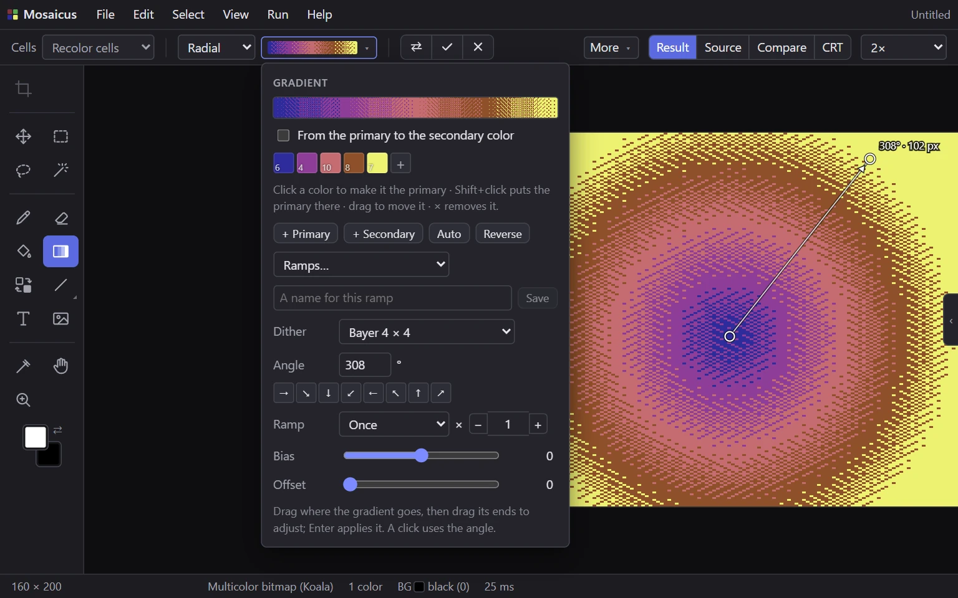
Task: Select the Text tool
Action: click(x=23, y=319)
